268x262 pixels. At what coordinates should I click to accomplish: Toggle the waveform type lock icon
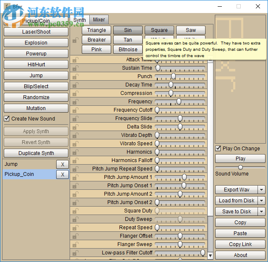[x=75, y=40]
